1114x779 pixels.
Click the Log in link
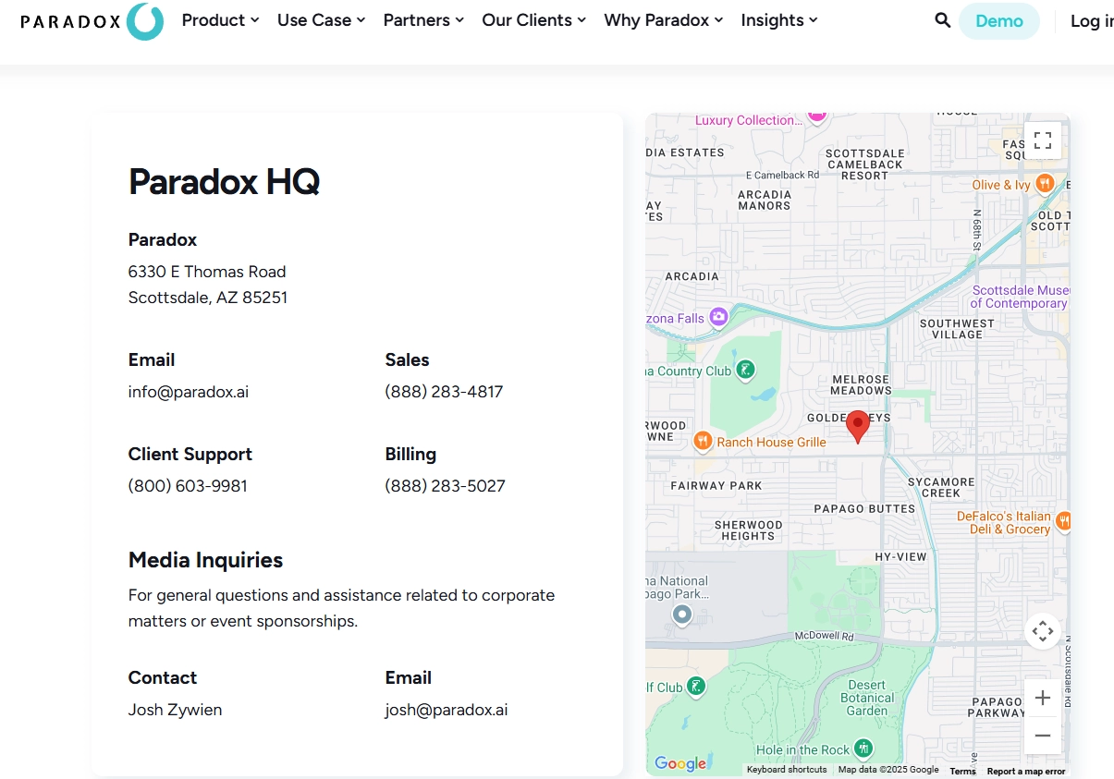[1091, 21]
